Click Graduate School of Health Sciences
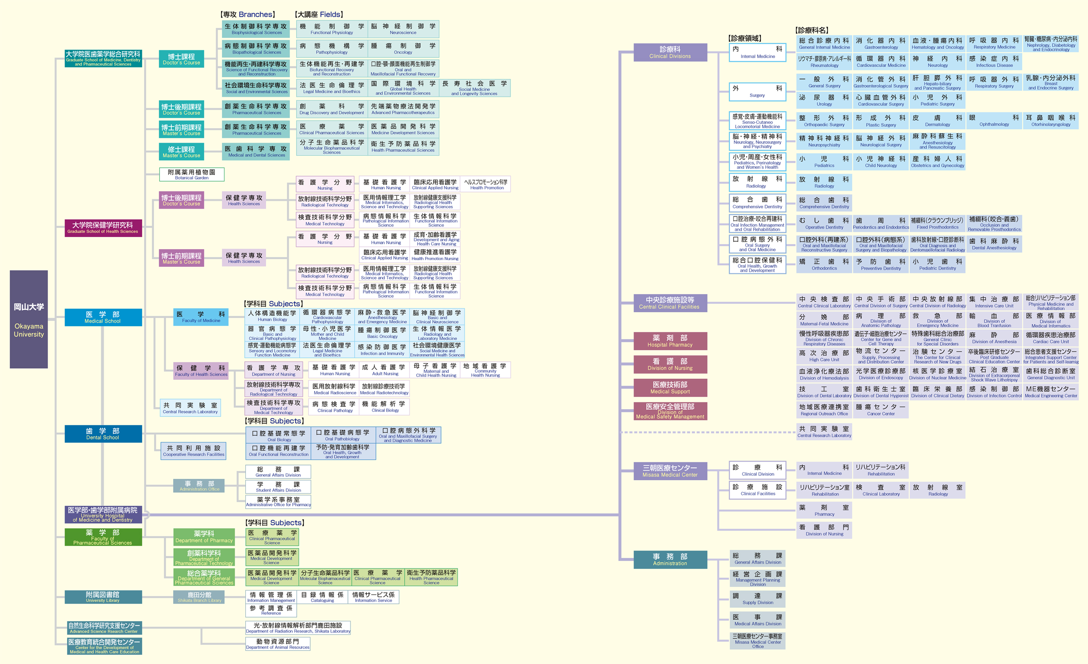Image resolution: width=1088 pixels, height=664 pixels. 103,228
